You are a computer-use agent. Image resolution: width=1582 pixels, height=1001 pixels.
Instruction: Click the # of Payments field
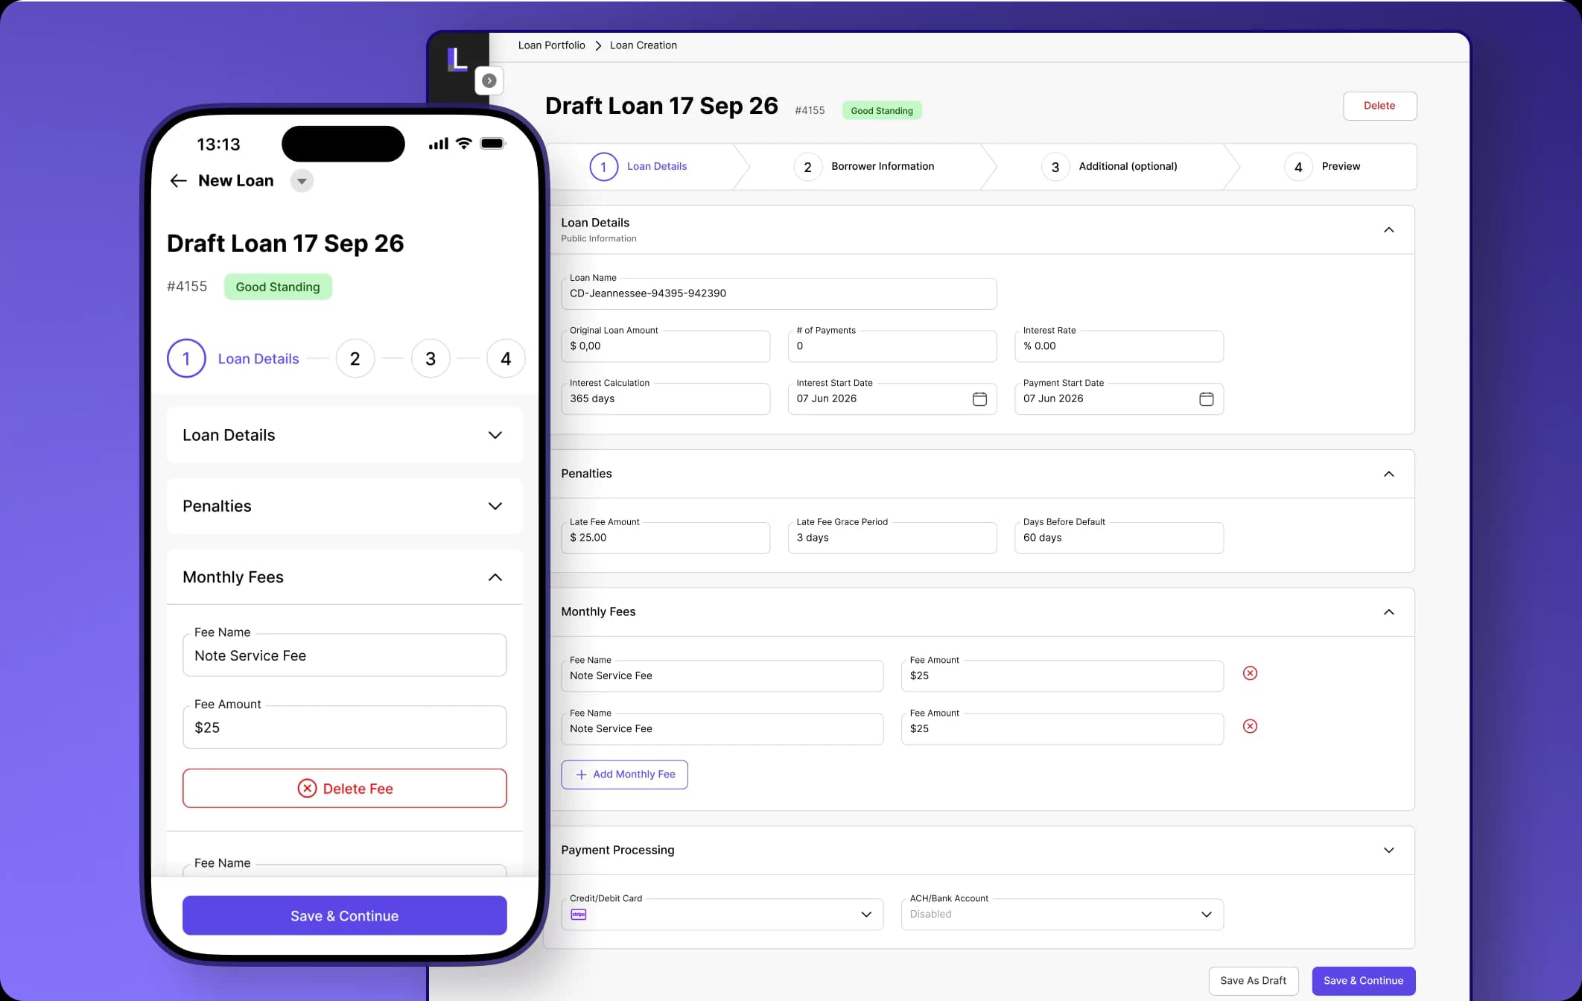[892, 346]
